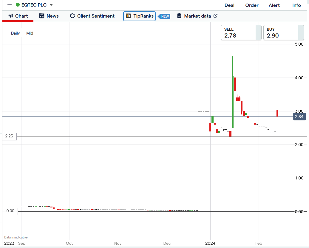Click the candlestick Chart tab icon
This screenshot has width=309, height=248.
tap(11, 16)
